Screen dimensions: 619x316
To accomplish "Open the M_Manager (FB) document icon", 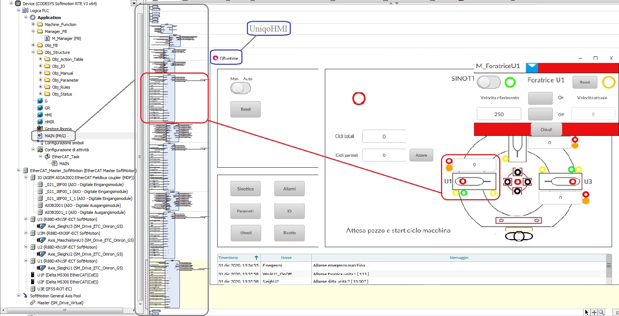I will 47,38.
